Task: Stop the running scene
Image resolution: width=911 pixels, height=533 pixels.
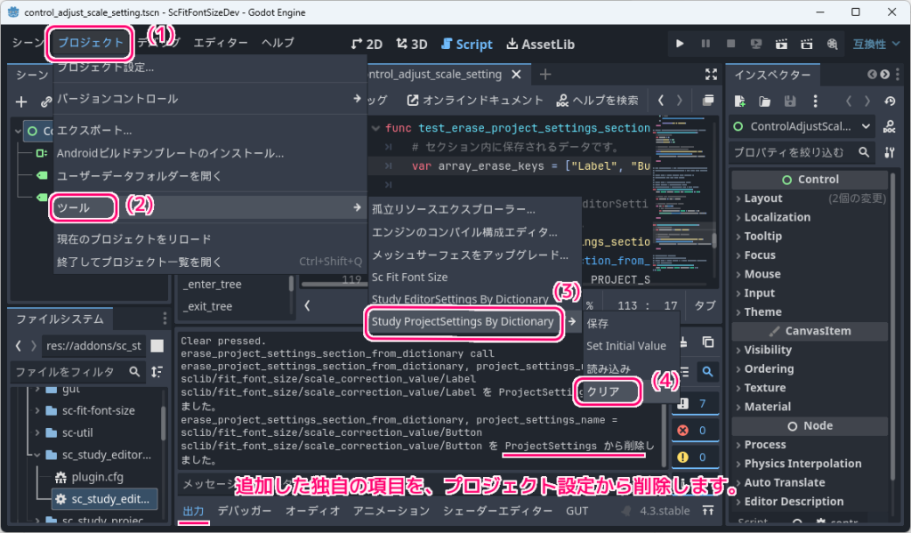Action: (x=730, y=42)
